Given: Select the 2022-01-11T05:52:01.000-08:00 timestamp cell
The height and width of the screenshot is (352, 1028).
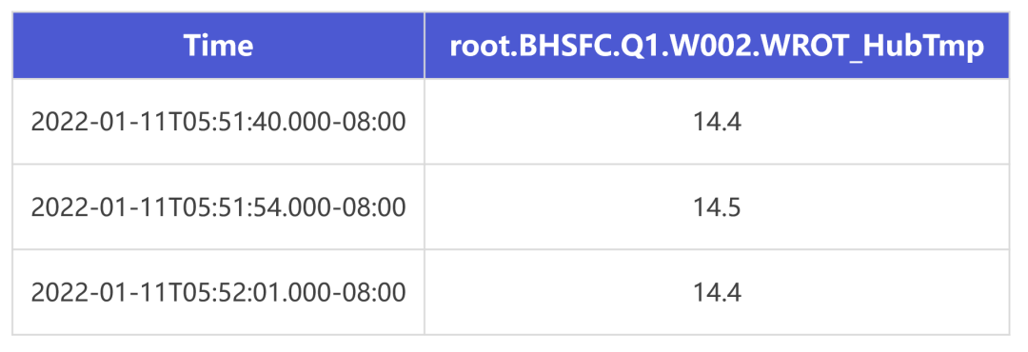Looking at the screenshot, I should point(218,292).
